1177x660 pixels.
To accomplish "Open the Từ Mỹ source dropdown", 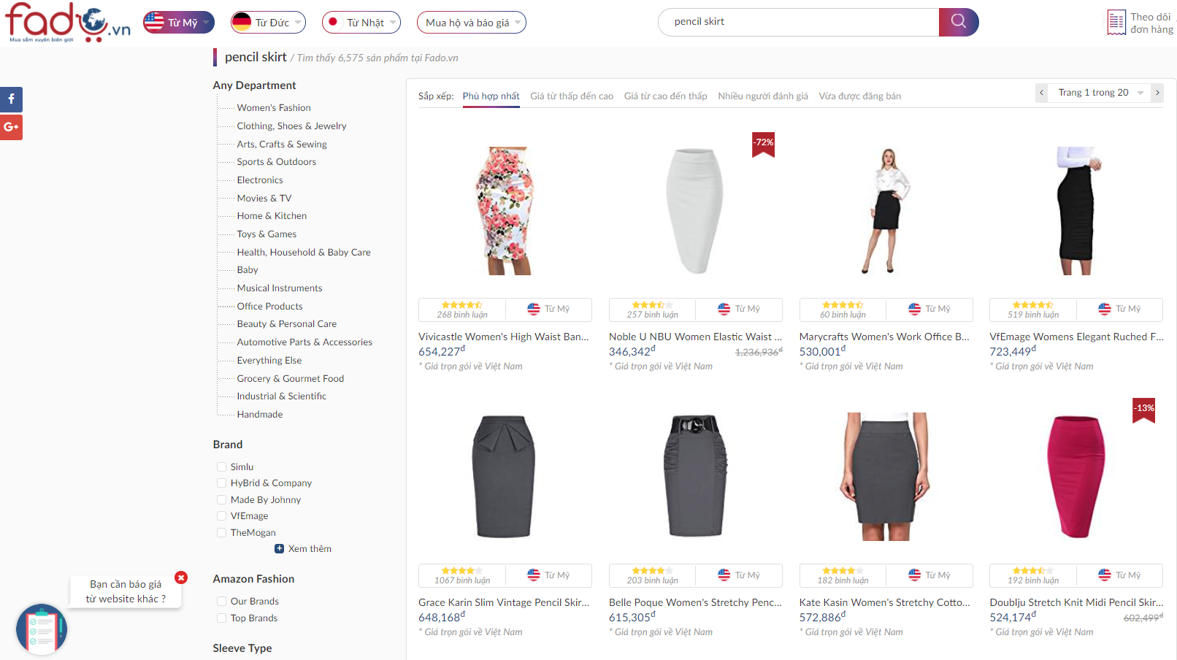I will pos(179,22).
